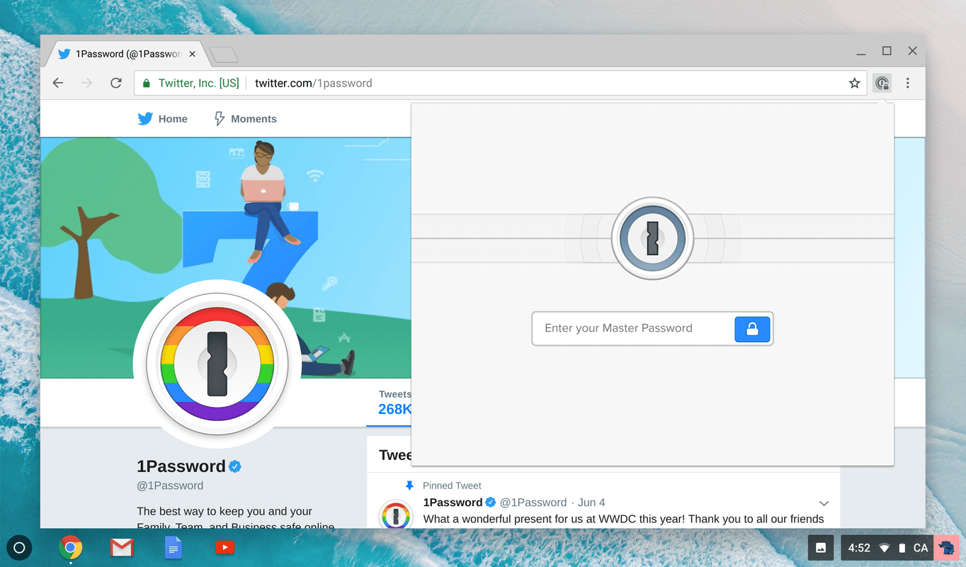Open Chrome's three-dot menu
Image resolution: width=966 pixels, height=567 pixels.
tap(908, 83)
